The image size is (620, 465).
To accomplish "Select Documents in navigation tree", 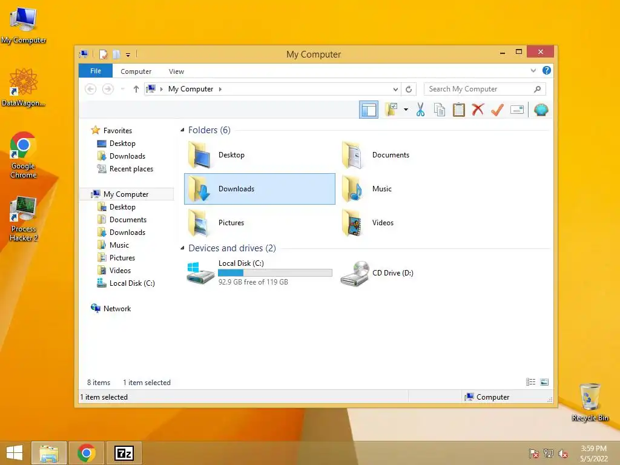I will (x=128, y=219).
